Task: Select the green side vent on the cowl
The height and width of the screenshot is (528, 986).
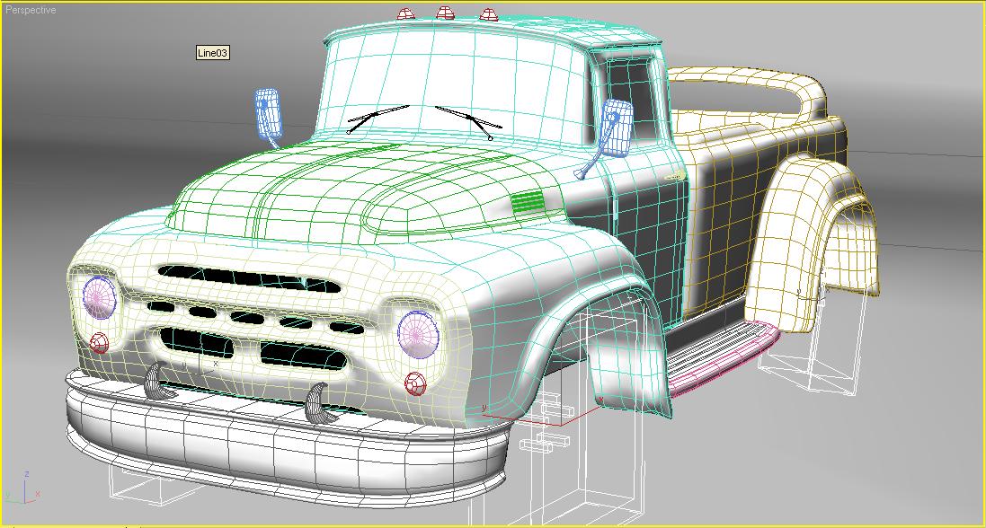Action: 527,202
